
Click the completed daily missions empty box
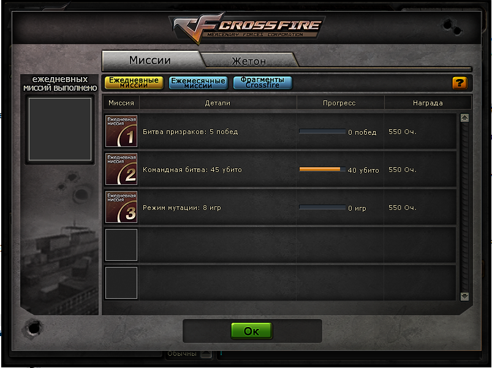pos(60,129)
